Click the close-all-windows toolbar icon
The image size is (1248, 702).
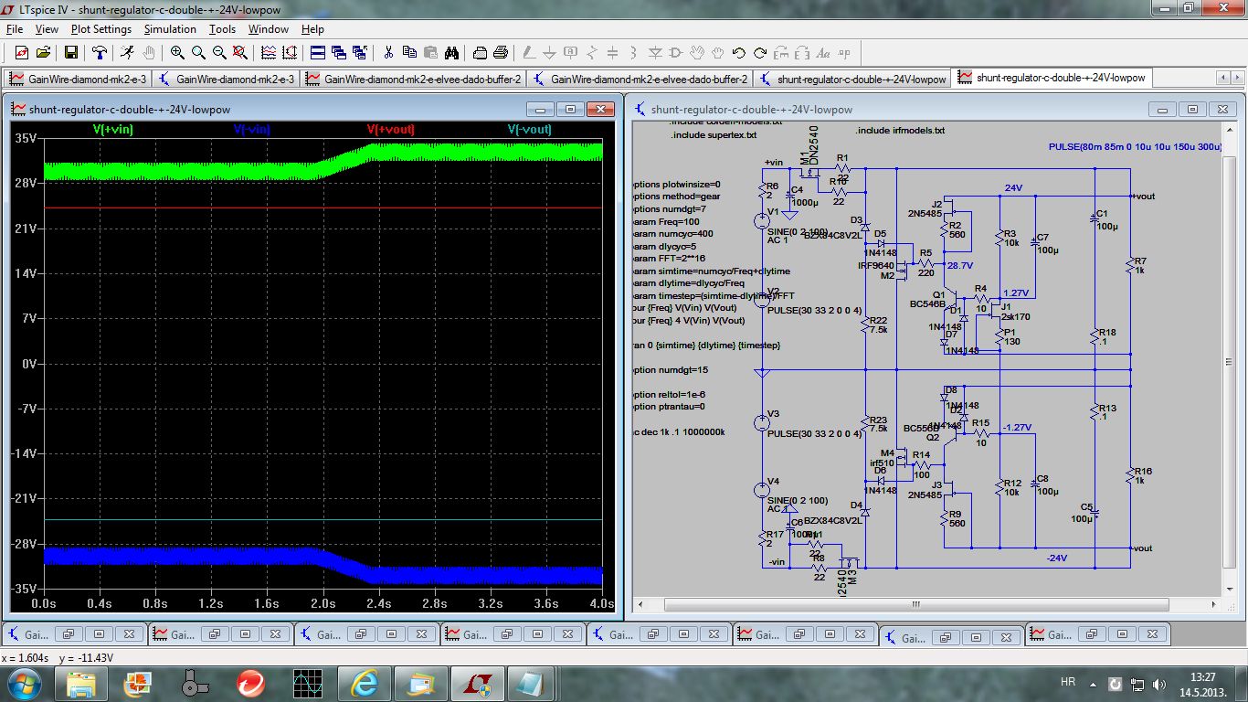tap(359, 53)
